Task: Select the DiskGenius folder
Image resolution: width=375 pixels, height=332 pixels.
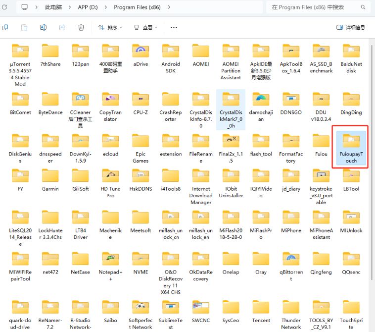Action: pos(20,148)
